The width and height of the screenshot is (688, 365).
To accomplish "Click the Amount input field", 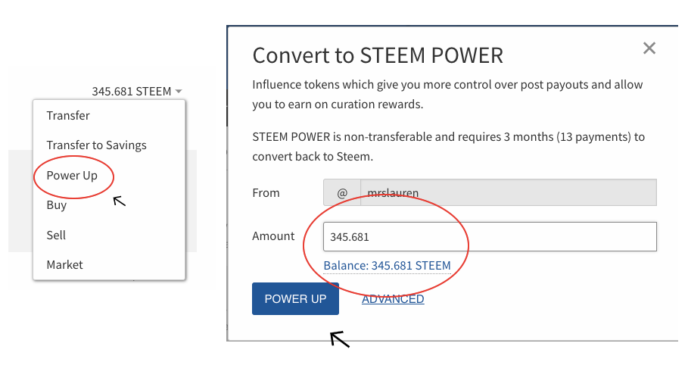I will click(x=490, y=237).
